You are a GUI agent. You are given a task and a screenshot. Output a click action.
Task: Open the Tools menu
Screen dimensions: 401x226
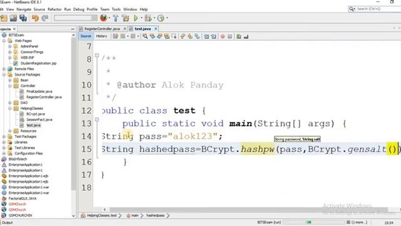[x=116, y=9]
